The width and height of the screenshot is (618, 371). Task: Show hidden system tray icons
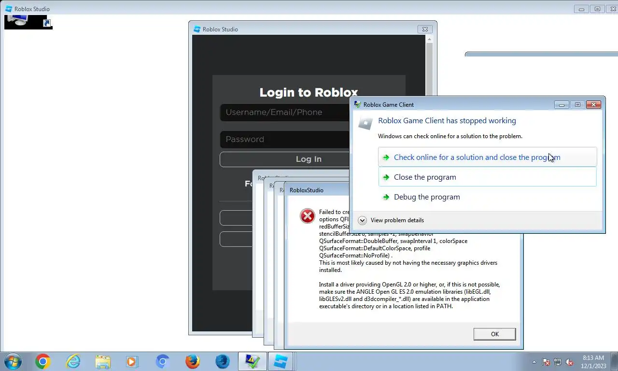534,362
